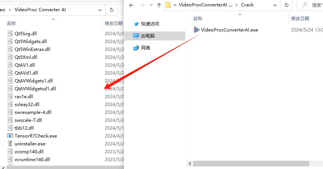Select the Qt5WinExtras.dll file icon
Screen dimensions: 323x169
pos(10,49)
